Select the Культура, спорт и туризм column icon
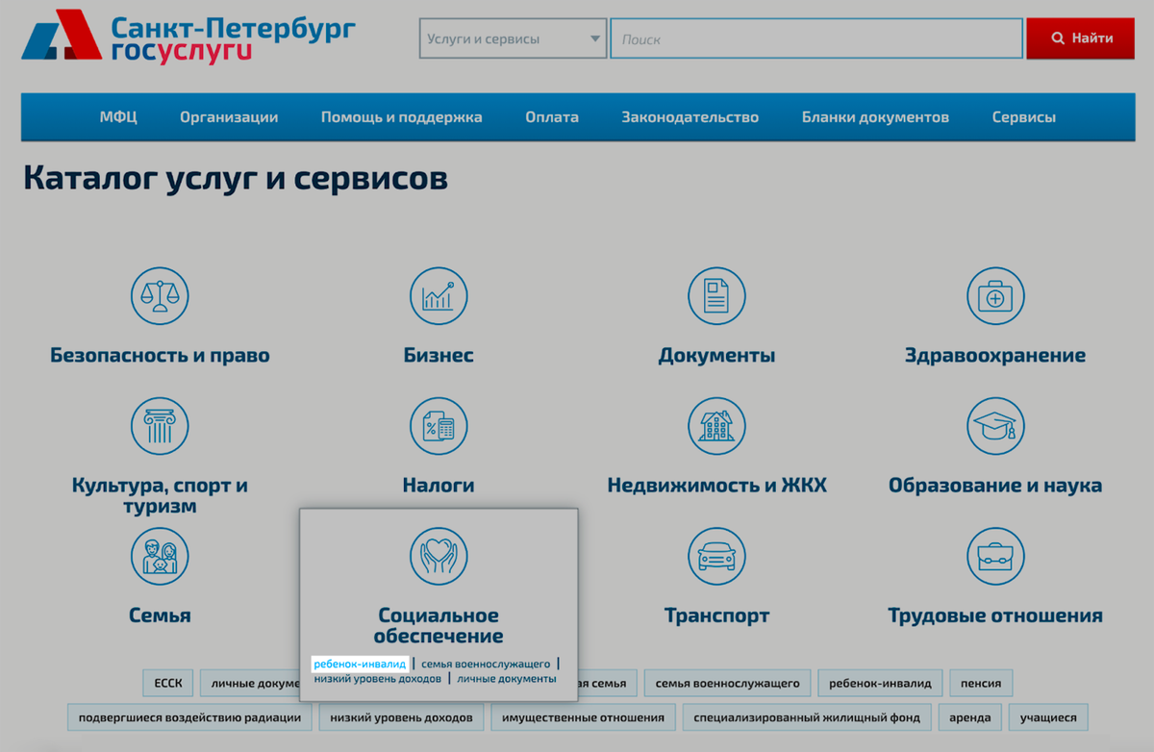The height and width of the screenshot is (752, 1154). coord(160,426)
